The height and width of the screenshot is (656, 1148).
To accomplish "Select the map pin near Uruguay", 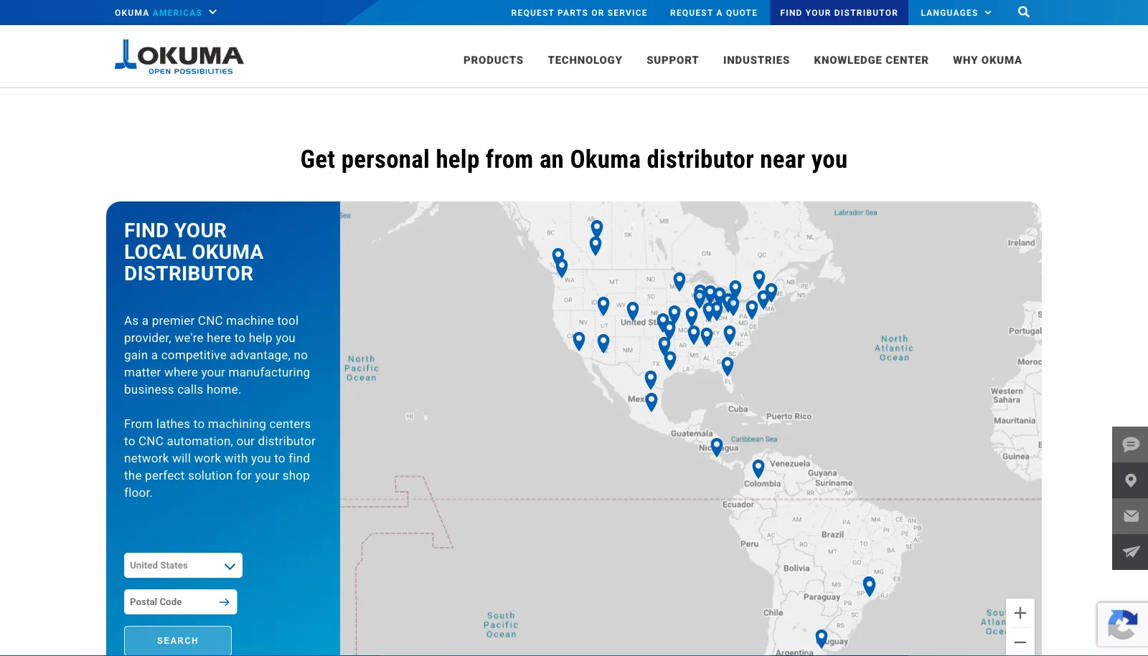I will click(822, 638).
